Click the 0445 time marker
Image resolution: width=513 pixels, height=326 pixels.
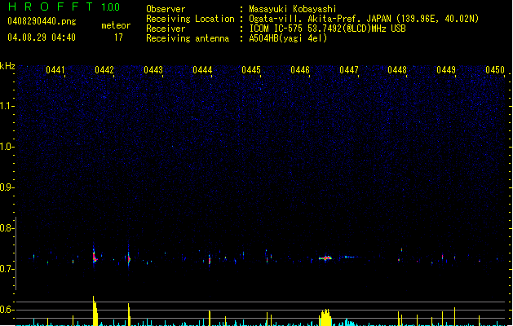(251, 70)
